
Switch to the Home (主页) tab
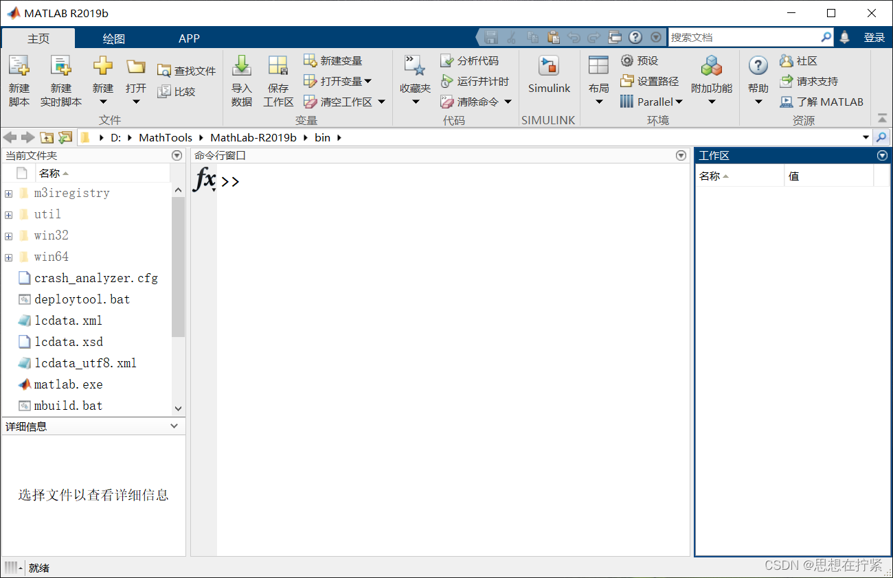tap(38, 38)
